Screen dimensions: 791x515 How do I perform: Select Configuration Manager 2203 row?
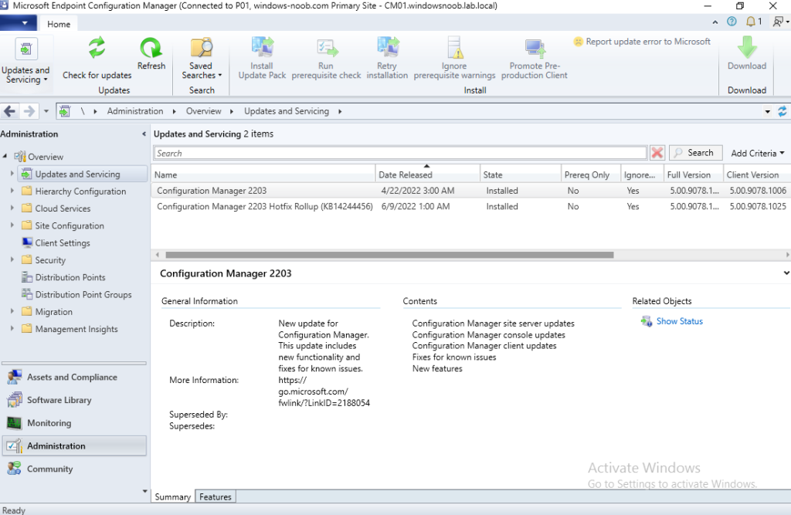470,191
